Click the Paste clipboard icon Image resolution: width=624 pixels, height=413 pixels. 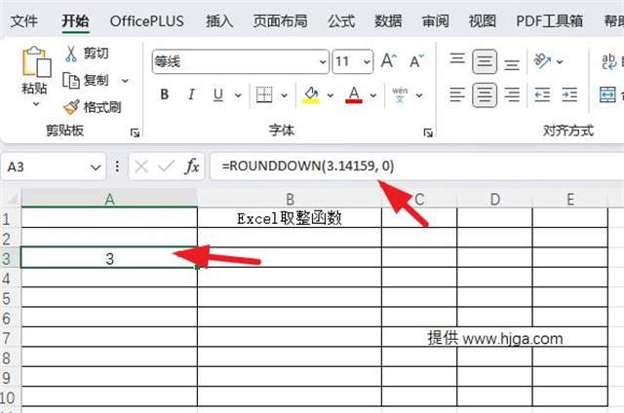coord(36,62)
